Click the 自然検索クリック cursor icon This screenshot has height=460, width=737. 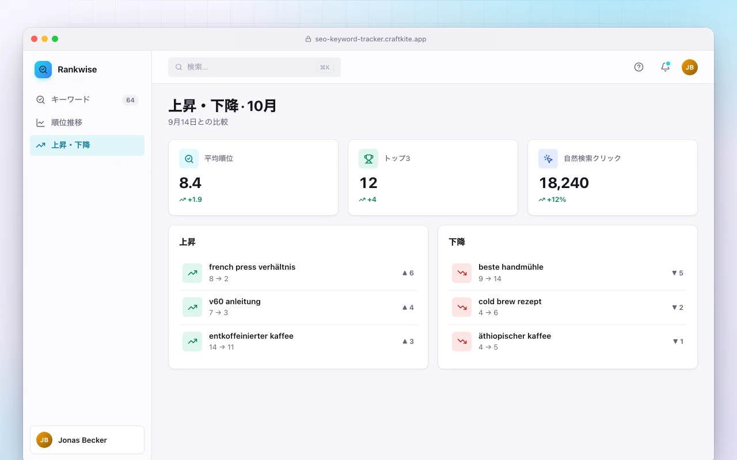pos(548,159)
